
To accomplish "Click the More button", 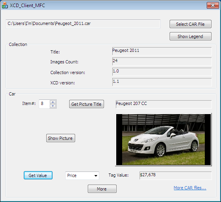I will point(102,189).
